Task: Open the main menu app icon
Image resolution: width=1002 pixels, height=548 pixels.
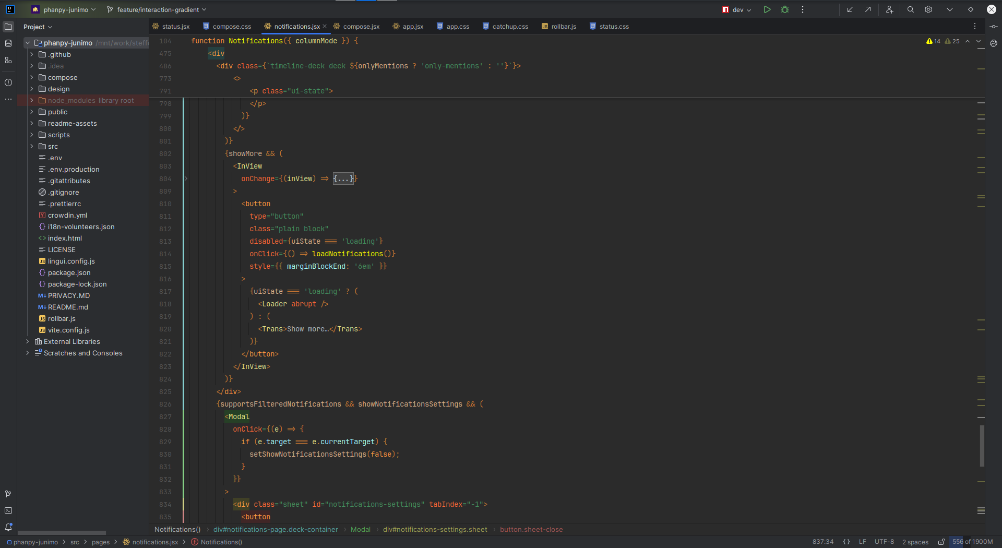Action: point(10,9)
